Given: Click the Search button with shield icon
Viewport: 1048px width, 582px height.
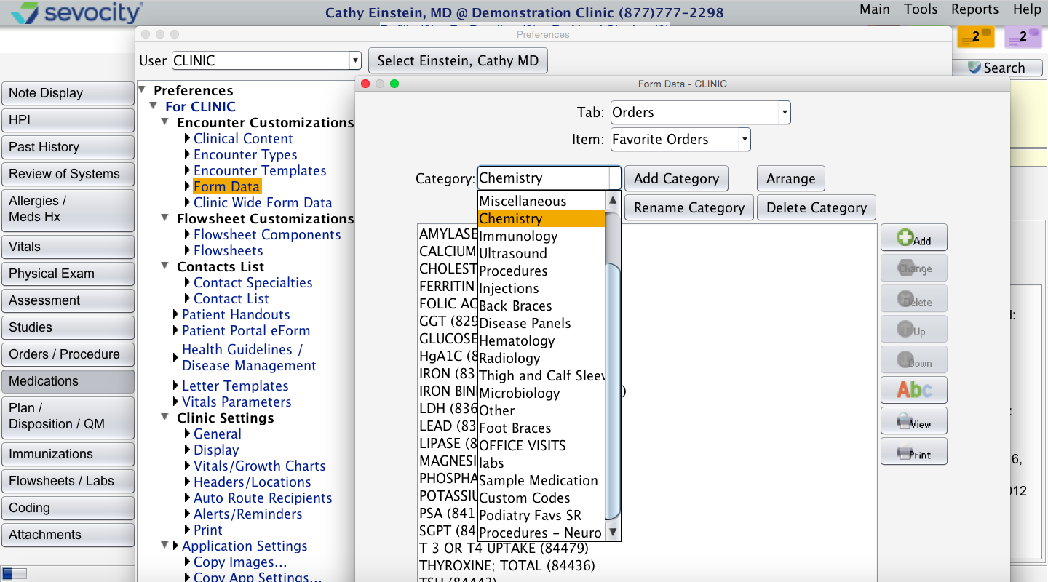Looking at the screenshot, I should (995, 68).
